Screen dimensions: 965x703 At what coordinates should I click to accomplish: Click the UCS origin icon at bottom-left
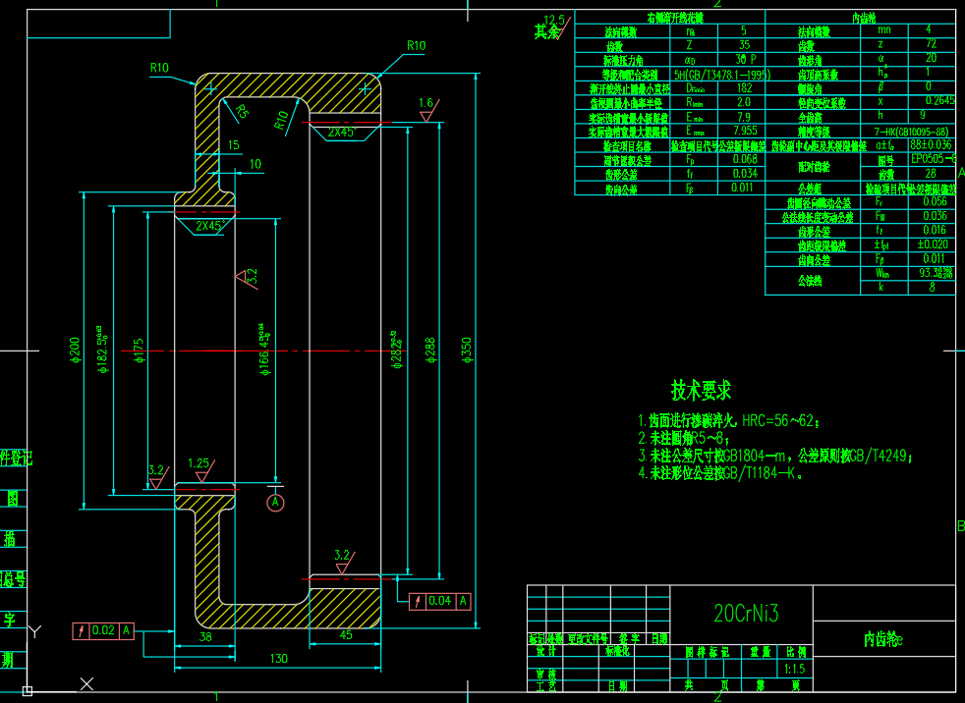[x=28, y=690]
